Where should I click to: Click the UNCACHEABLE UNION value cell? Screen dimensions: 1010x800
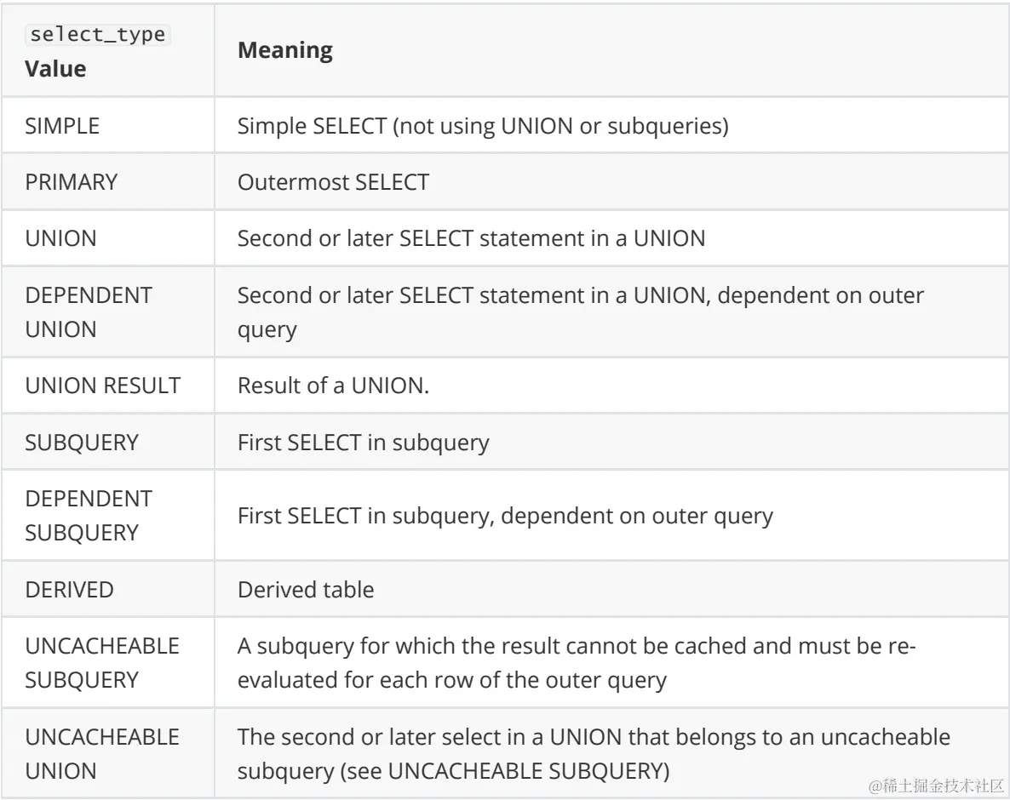coord(107,754)
